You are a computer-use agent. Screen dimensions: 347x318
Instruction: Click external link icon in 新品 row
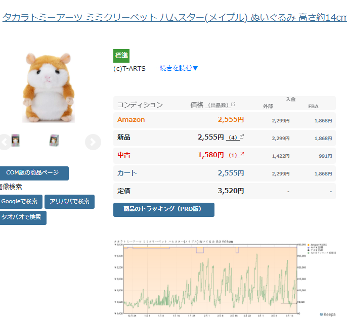[242, 137]
